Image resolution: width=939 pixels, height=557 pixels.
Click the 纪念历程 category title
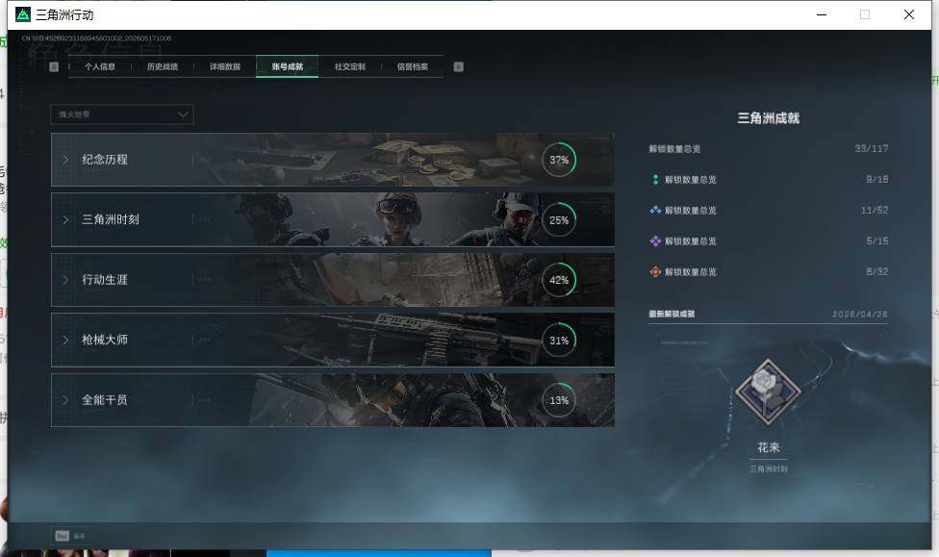[x=105, y=160]
